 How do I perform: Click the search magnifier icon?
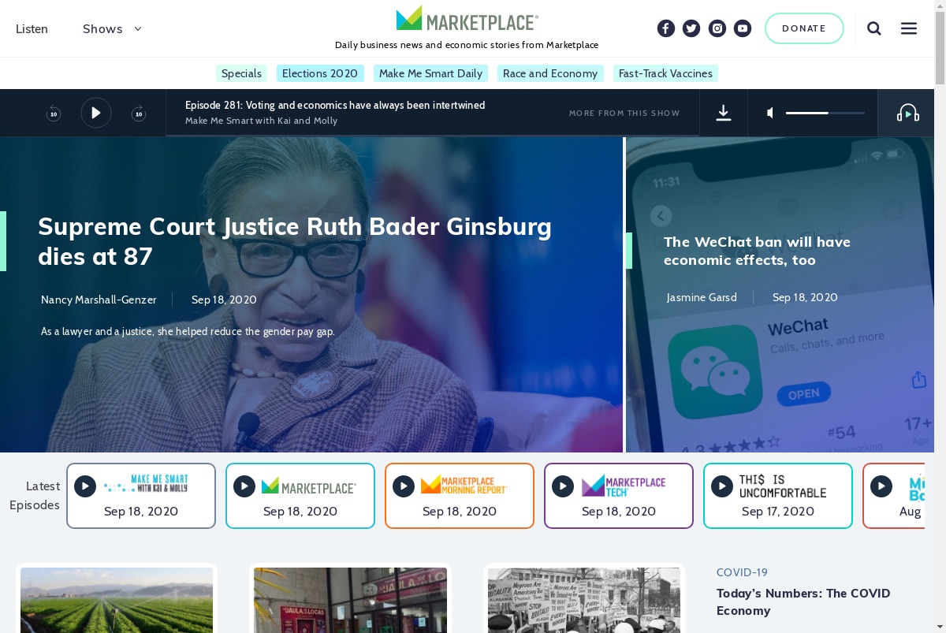874,28
